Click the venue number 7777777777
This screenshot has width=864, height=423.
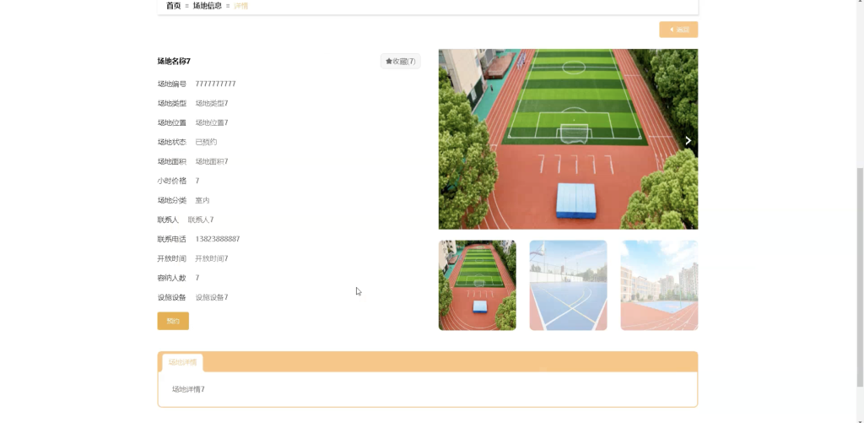(215, 84)
